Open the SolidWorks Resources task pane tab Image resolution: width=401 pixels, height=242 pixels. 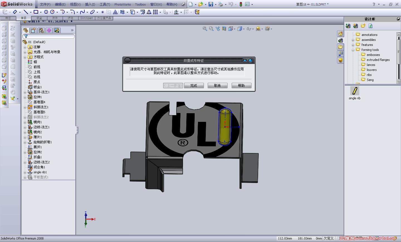point(340,34)
